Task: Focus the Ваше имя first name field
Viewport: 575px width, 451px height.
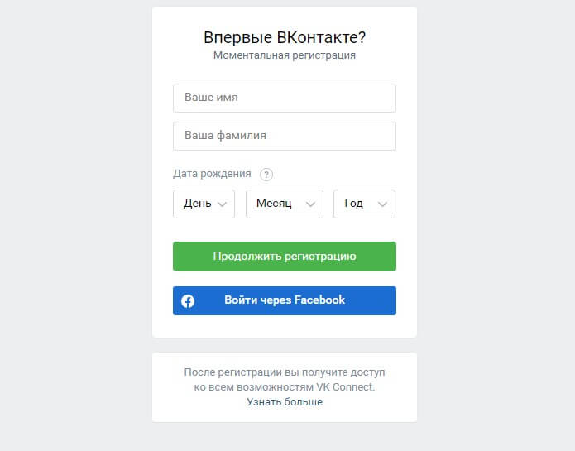Action: [285, 98]
